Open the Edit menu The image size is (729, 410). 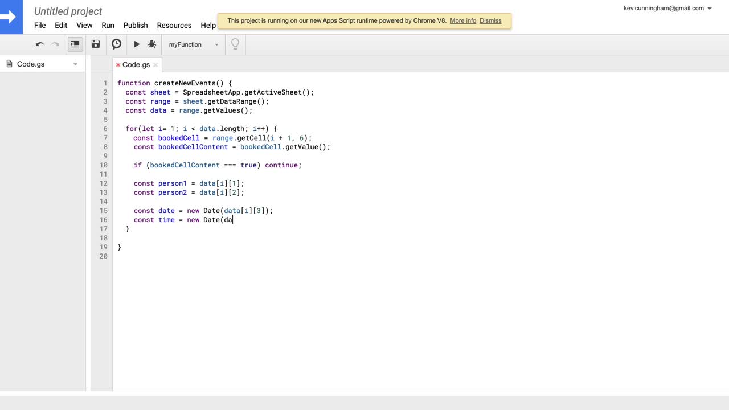61,25
